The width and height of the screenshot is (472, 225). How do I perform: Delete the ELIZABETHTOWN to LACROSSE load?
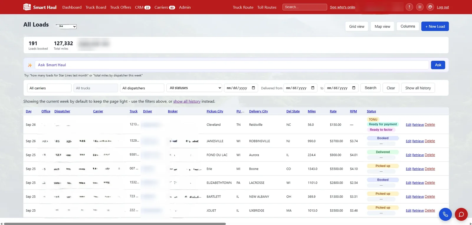[x=430, y=183]
